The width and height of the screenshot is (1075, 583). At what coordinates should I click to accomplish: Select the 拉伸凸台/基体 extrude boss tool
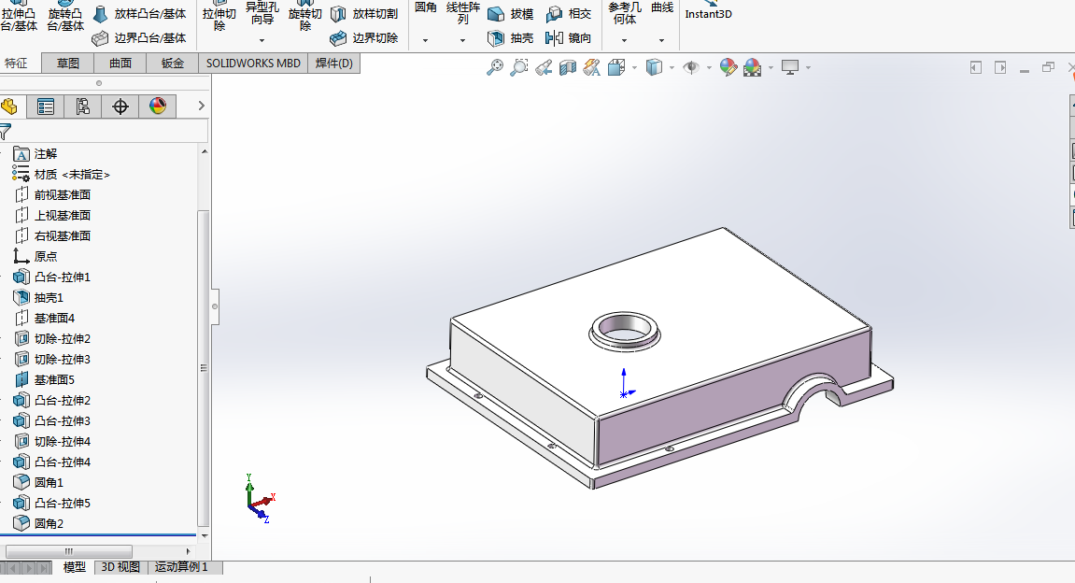(19, 17)
